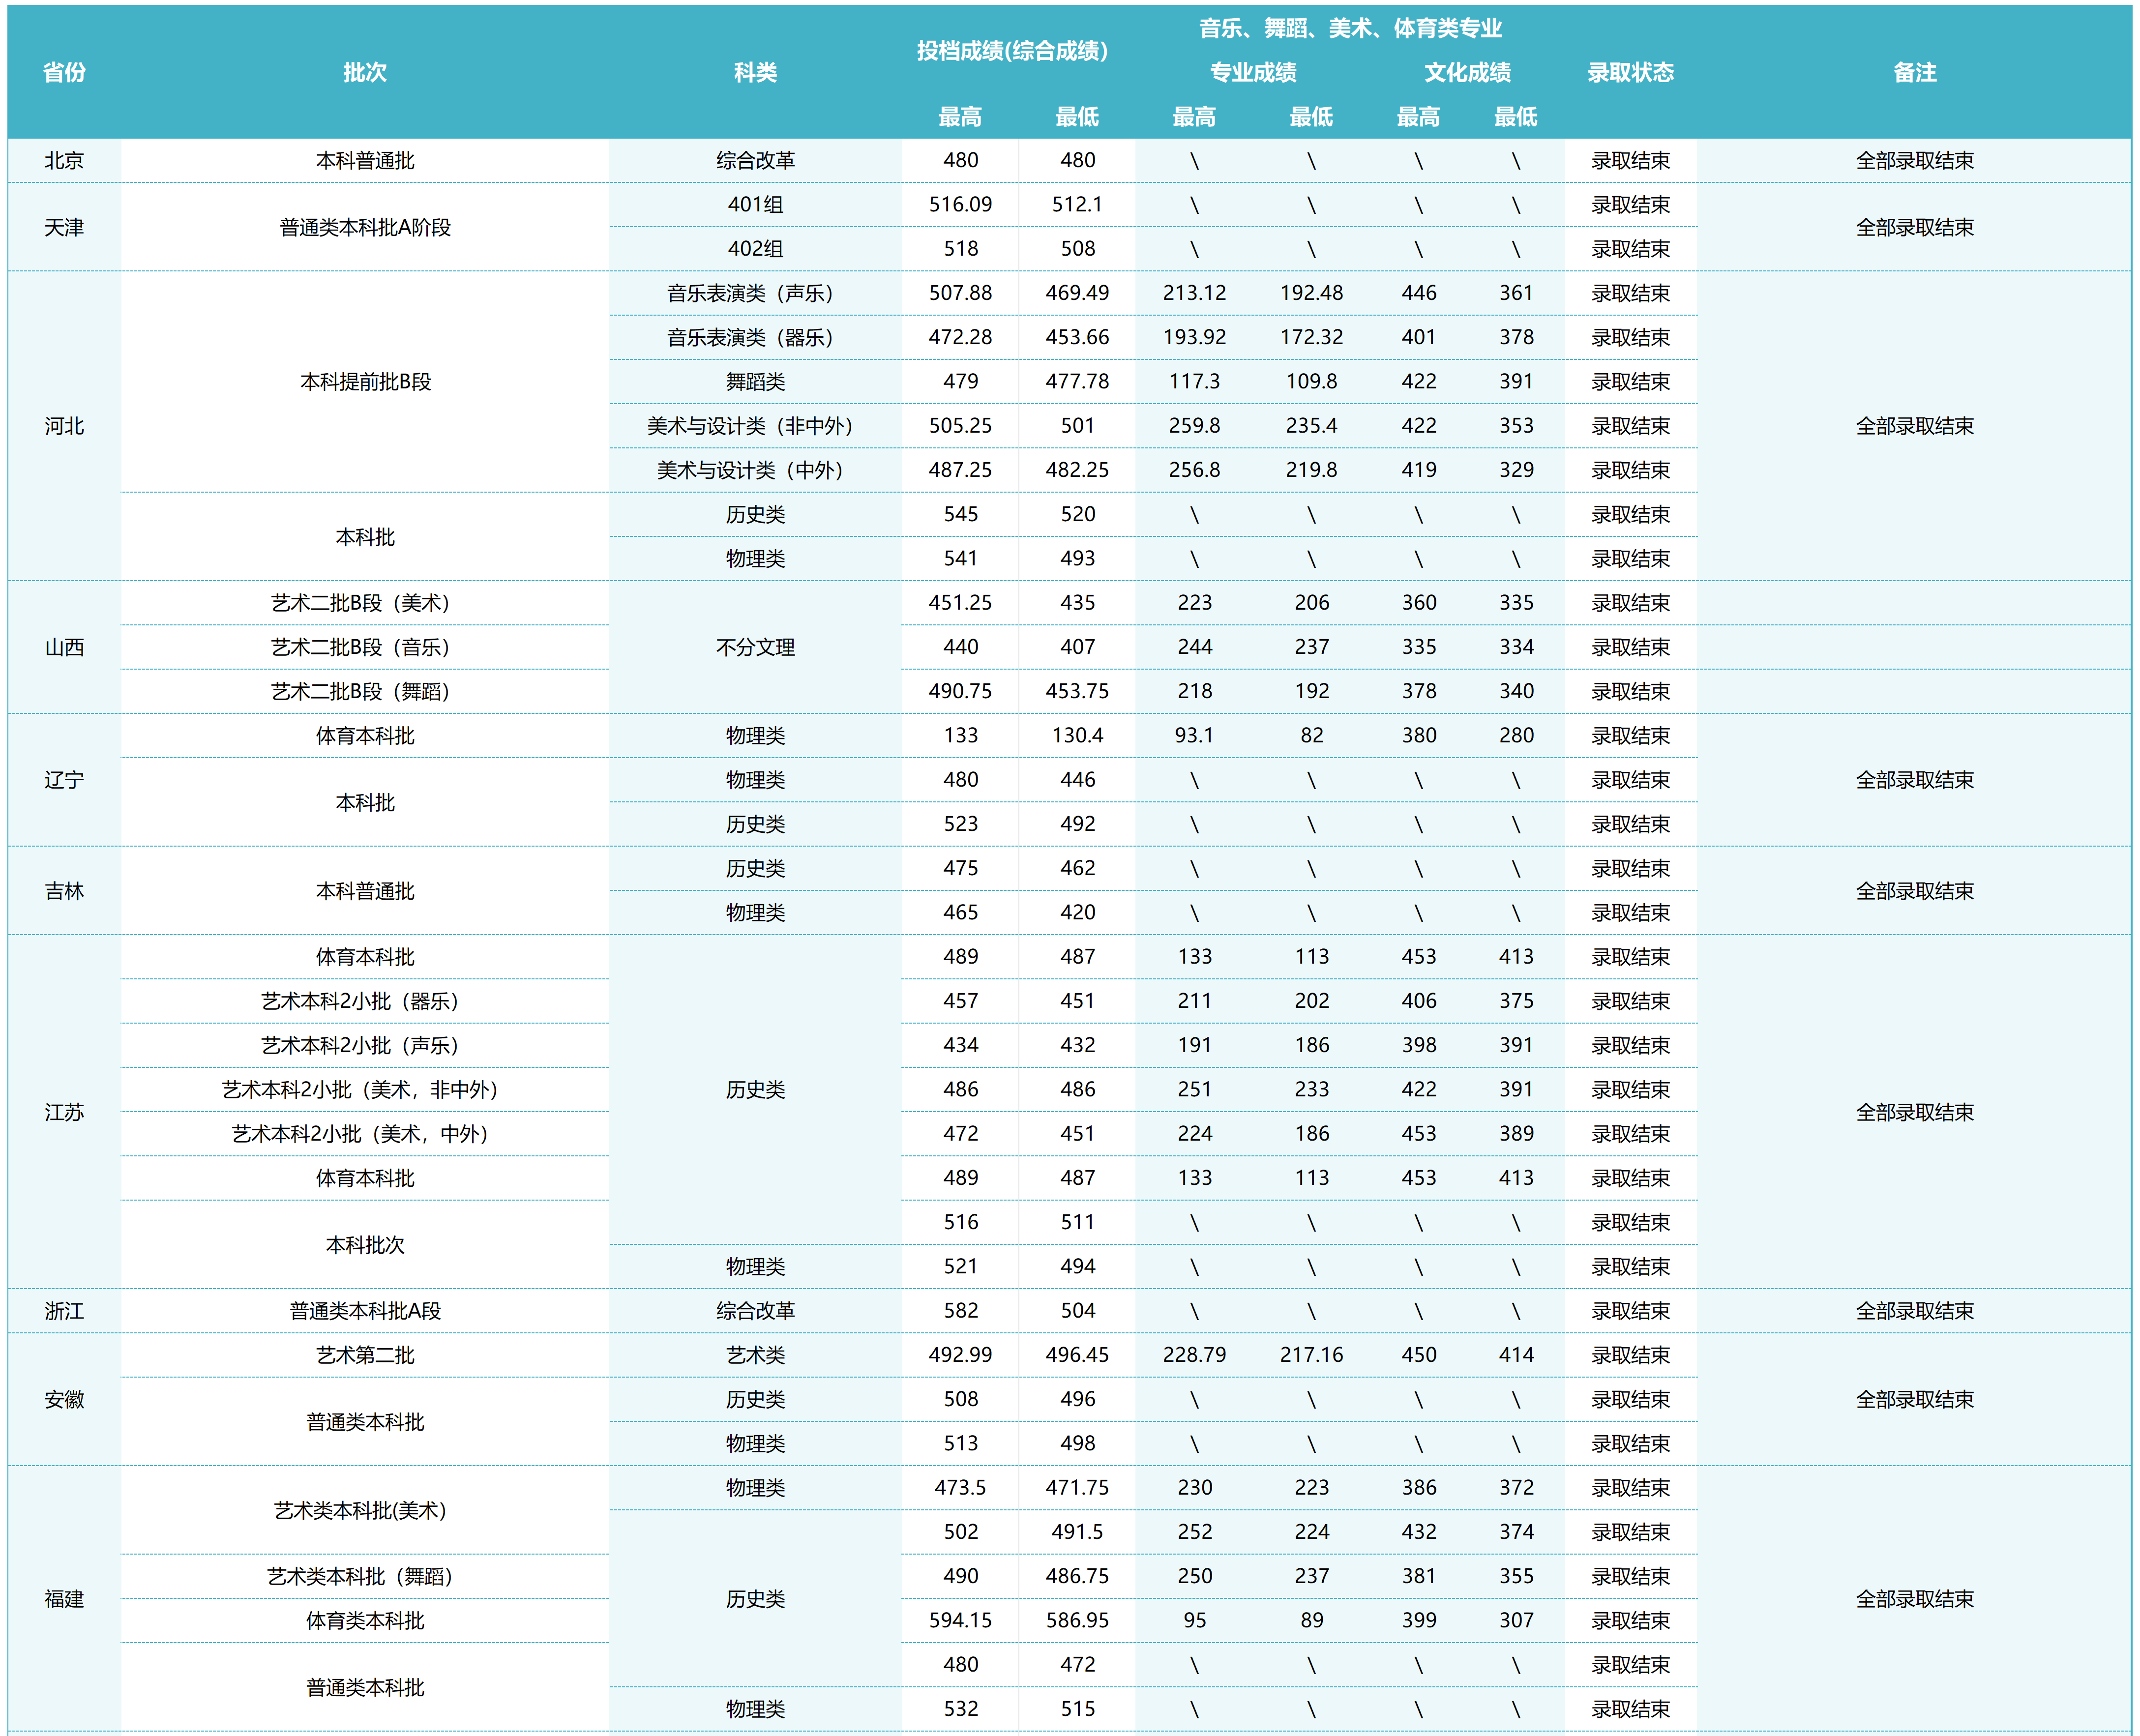Click the 516.09 highest score cell
Screen dimensions: 2140x1736
960,205
